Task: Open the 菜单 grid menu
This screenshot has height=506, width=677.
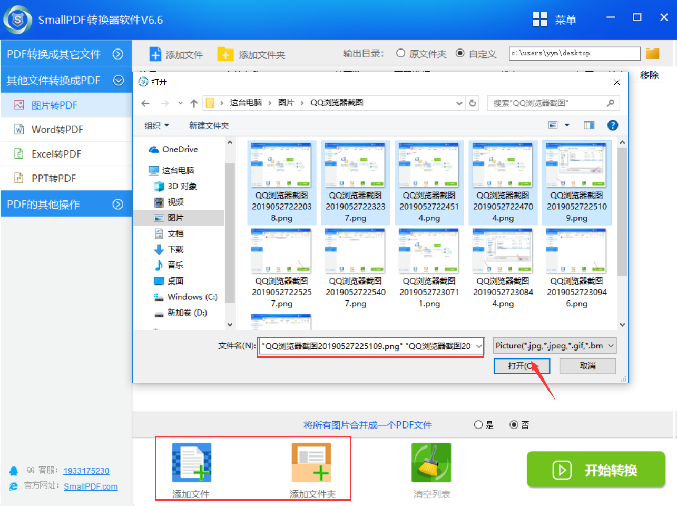Action: [554, 20]
